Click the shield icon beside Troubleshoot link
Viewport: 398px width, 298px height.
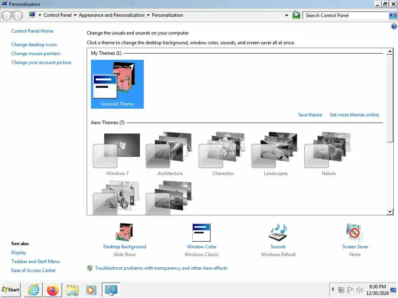[90, 268]
